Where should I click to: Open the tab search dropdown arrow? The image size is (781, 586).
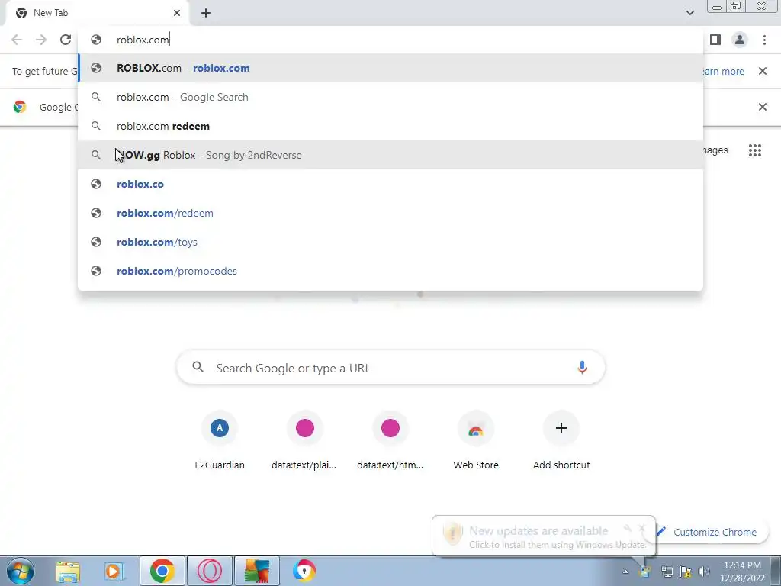click(x=689, y=13)
